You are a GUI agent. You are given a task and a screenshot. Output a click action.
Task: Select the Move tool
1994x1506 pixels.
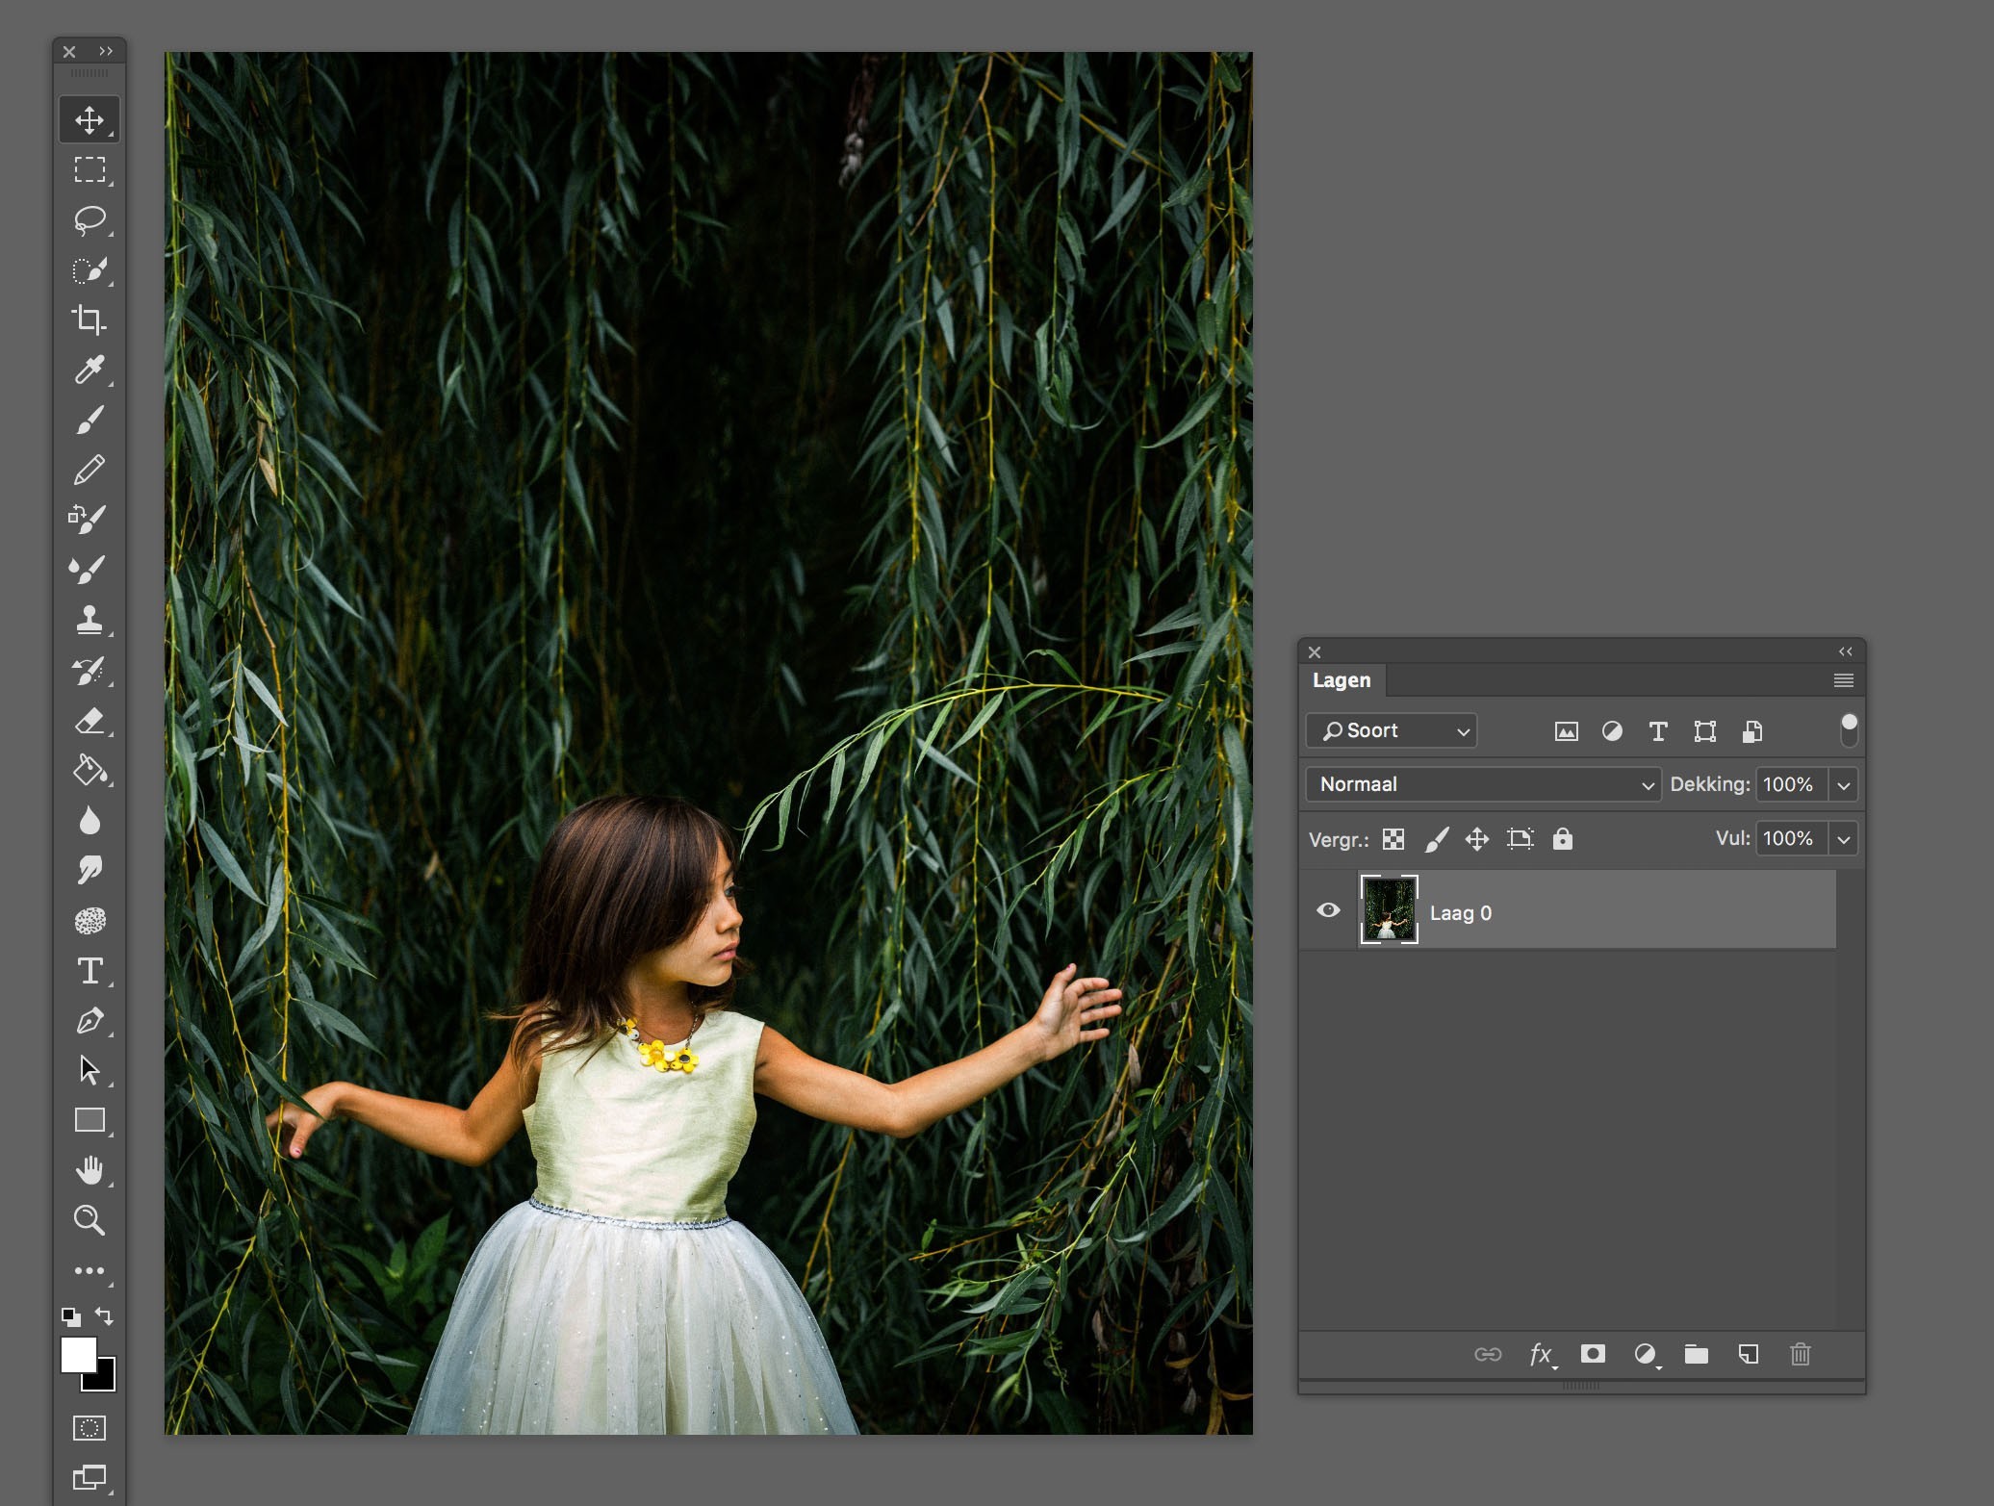tap(91, 120)
